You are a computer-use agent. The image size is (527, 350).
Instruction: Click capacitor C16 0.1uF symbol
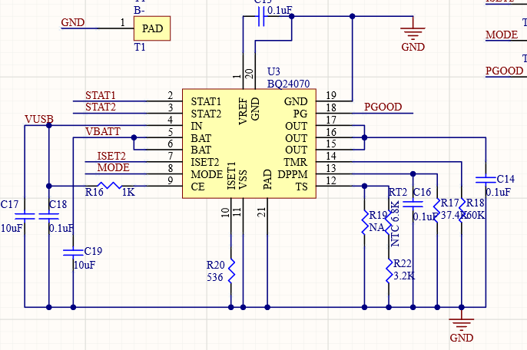click(x=413, y=204)
